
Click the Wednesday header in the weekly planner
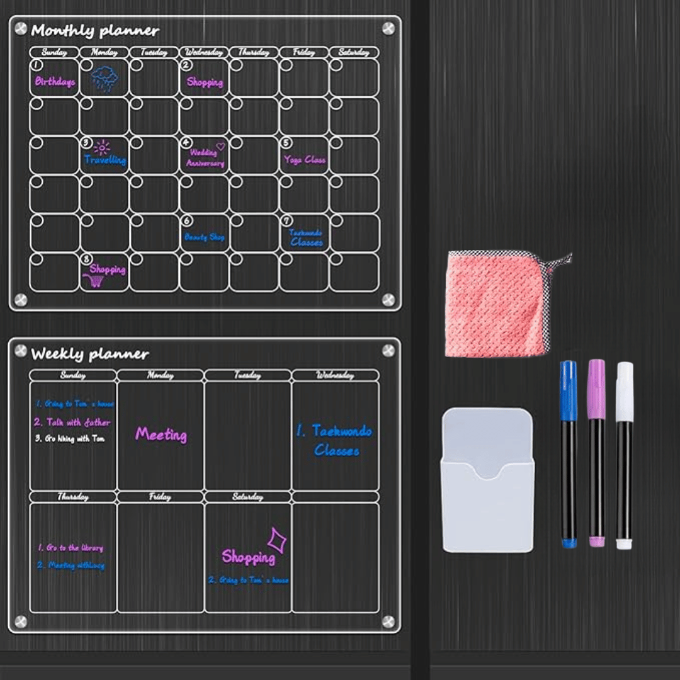335,375
